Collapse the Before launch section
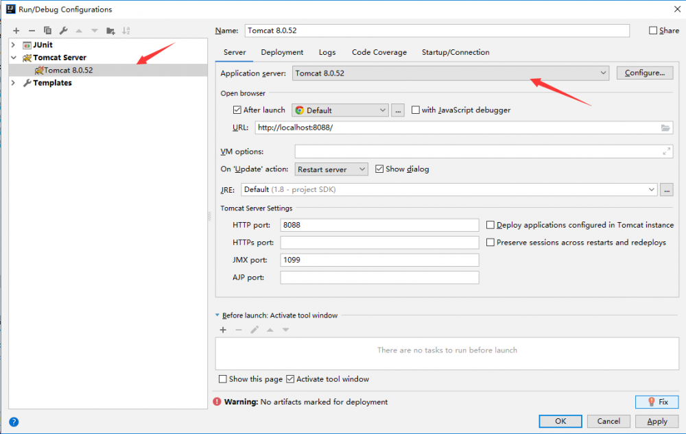Viewport: 686px width, 434px height. (217, 315)
